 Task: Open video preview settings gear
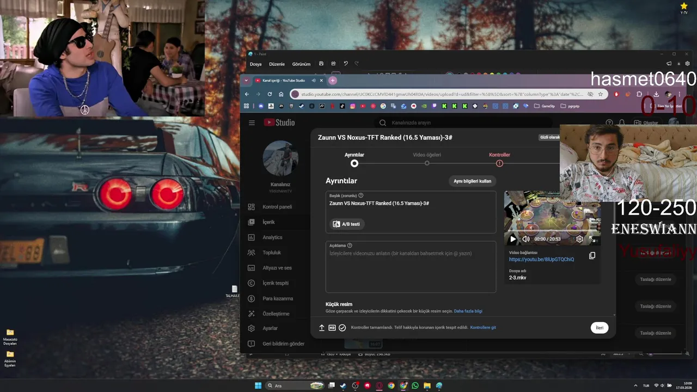point(579,239)
